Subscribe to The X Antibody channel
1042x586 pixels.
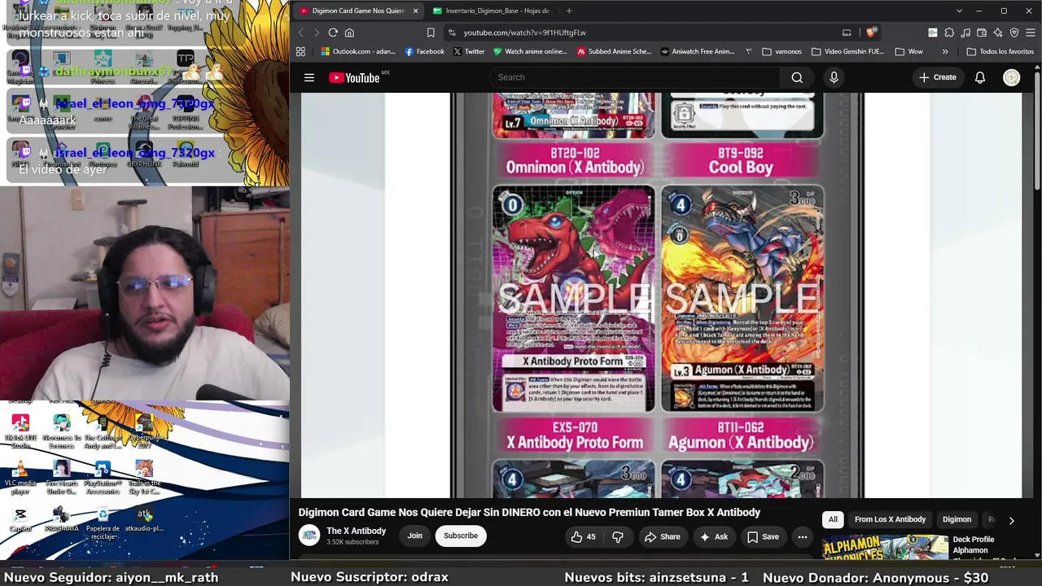click(x=461, y=536)
